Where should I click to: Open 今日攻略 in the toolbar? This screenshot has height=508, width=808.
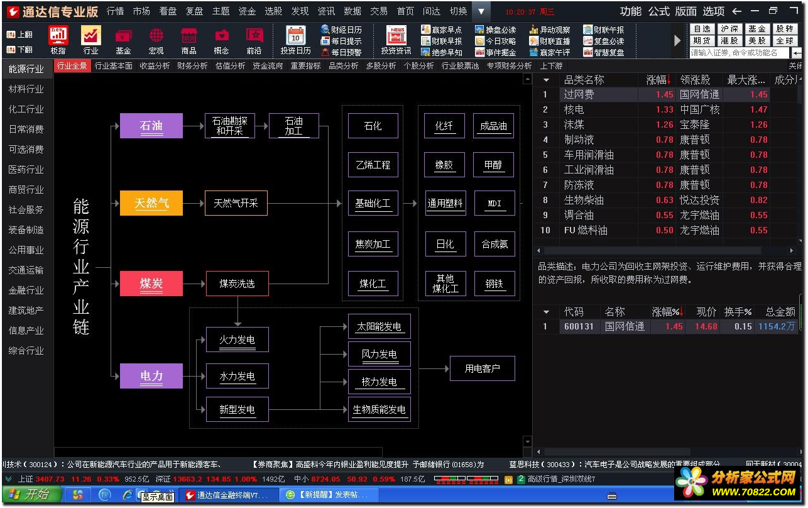point(496,41)
